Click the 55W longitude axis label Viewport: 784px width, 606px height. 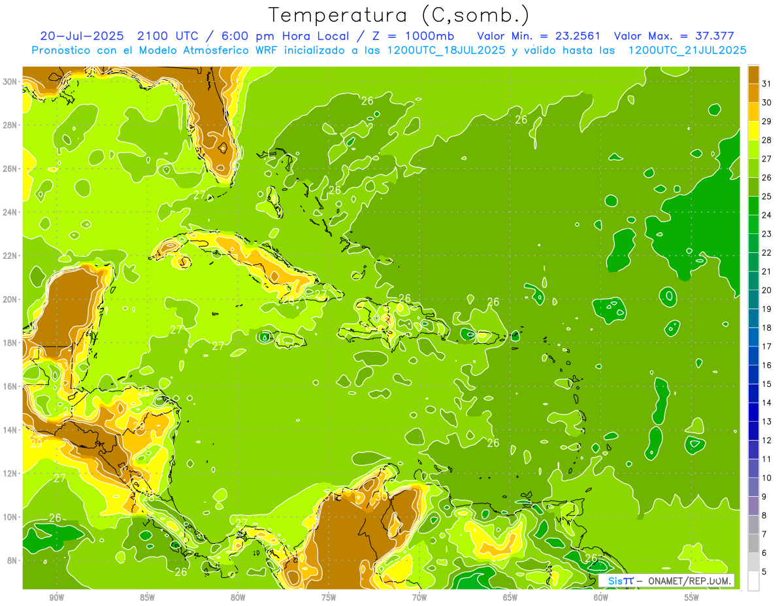[x=692, y=597]
